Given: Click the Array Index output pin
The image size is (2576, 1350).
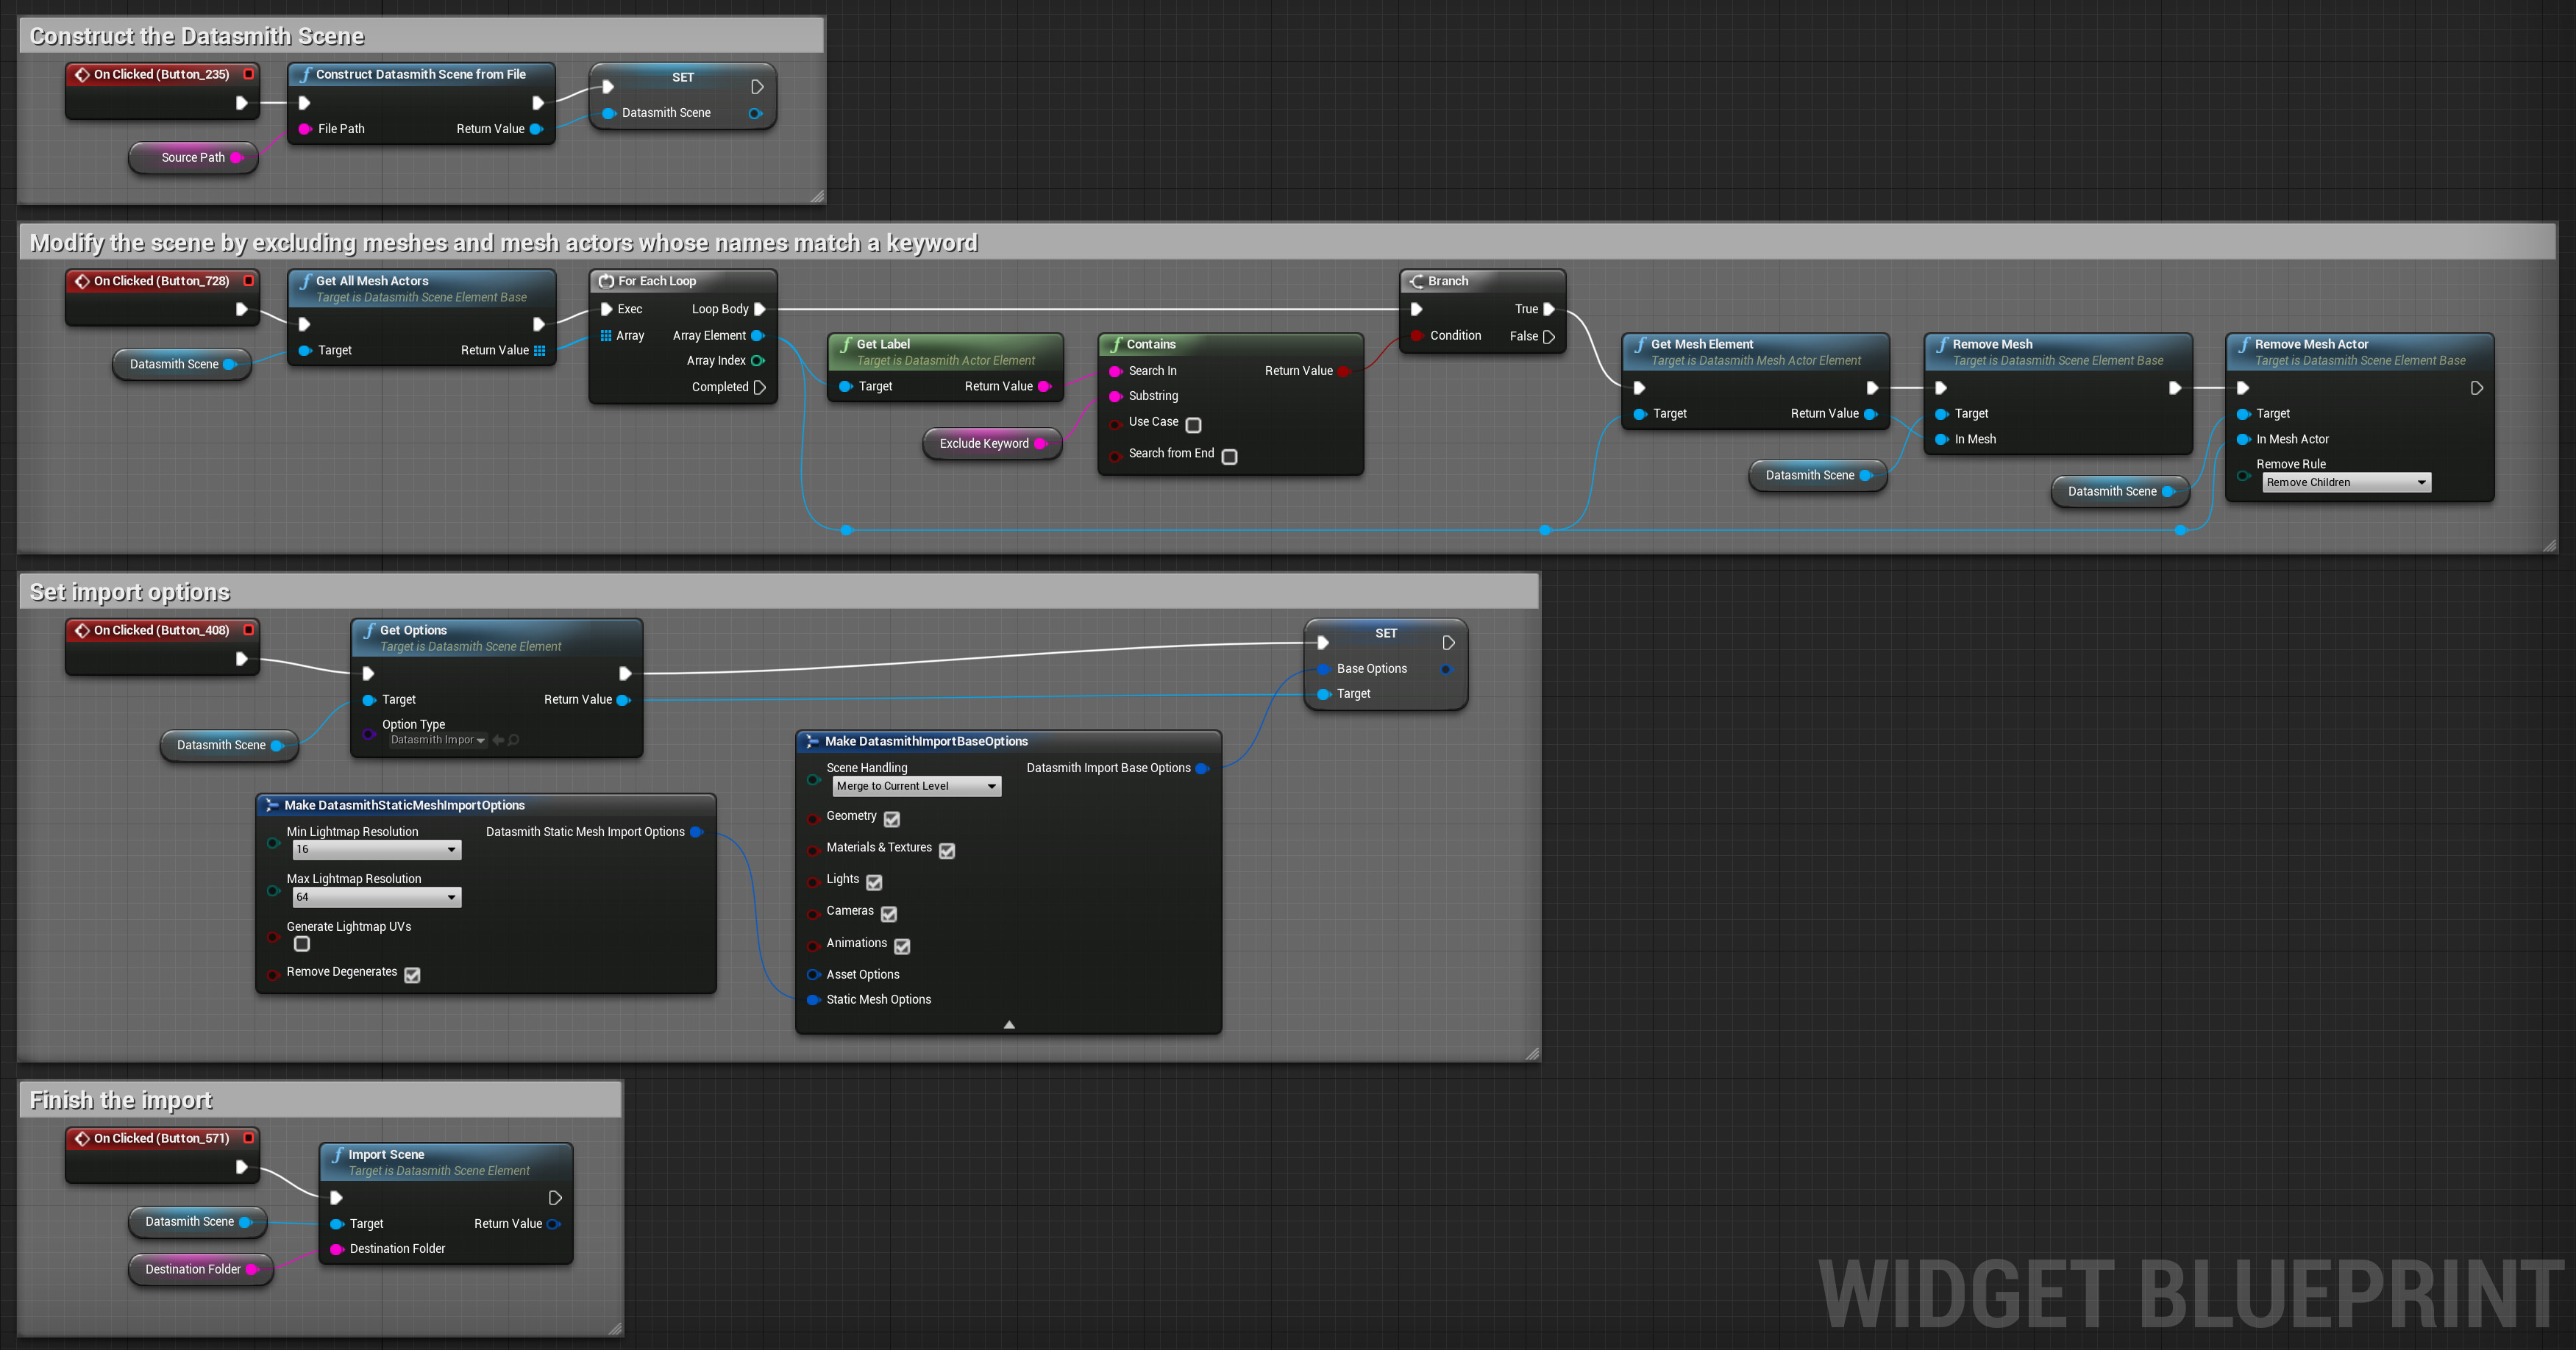Looking at the screenshot, I should [757, 361].
